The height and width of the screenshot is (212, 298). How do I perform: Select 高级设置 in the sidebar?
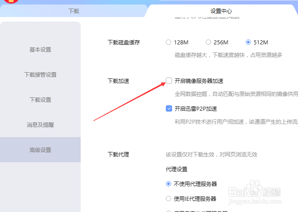click(x=40, y=150)
